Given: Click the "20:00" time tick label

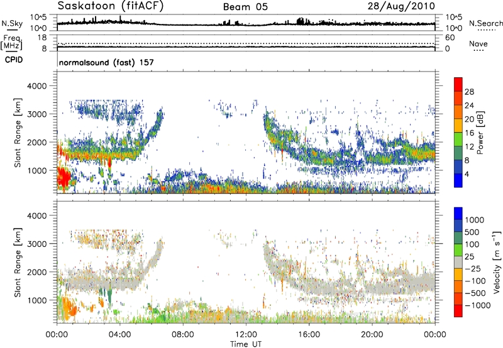Looking at the screenshot, I should point(372,335).
